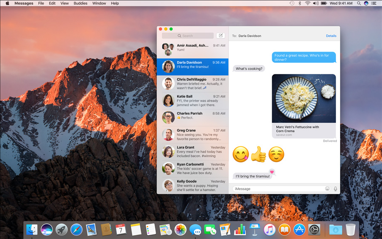The image size is (382, 239).
Task: Click the Details link
Action: point(331,36)
